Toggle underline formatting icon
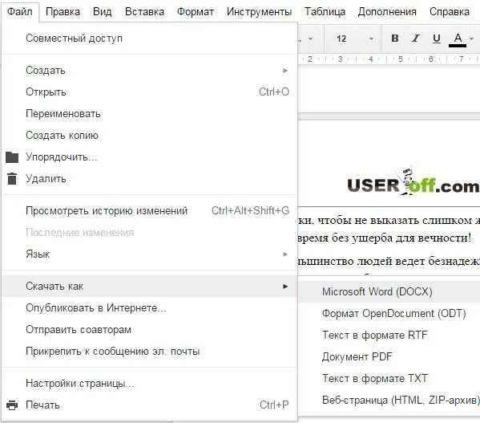Image resolution: width=480 pixels, height=423 pixels. click(437, 39)
